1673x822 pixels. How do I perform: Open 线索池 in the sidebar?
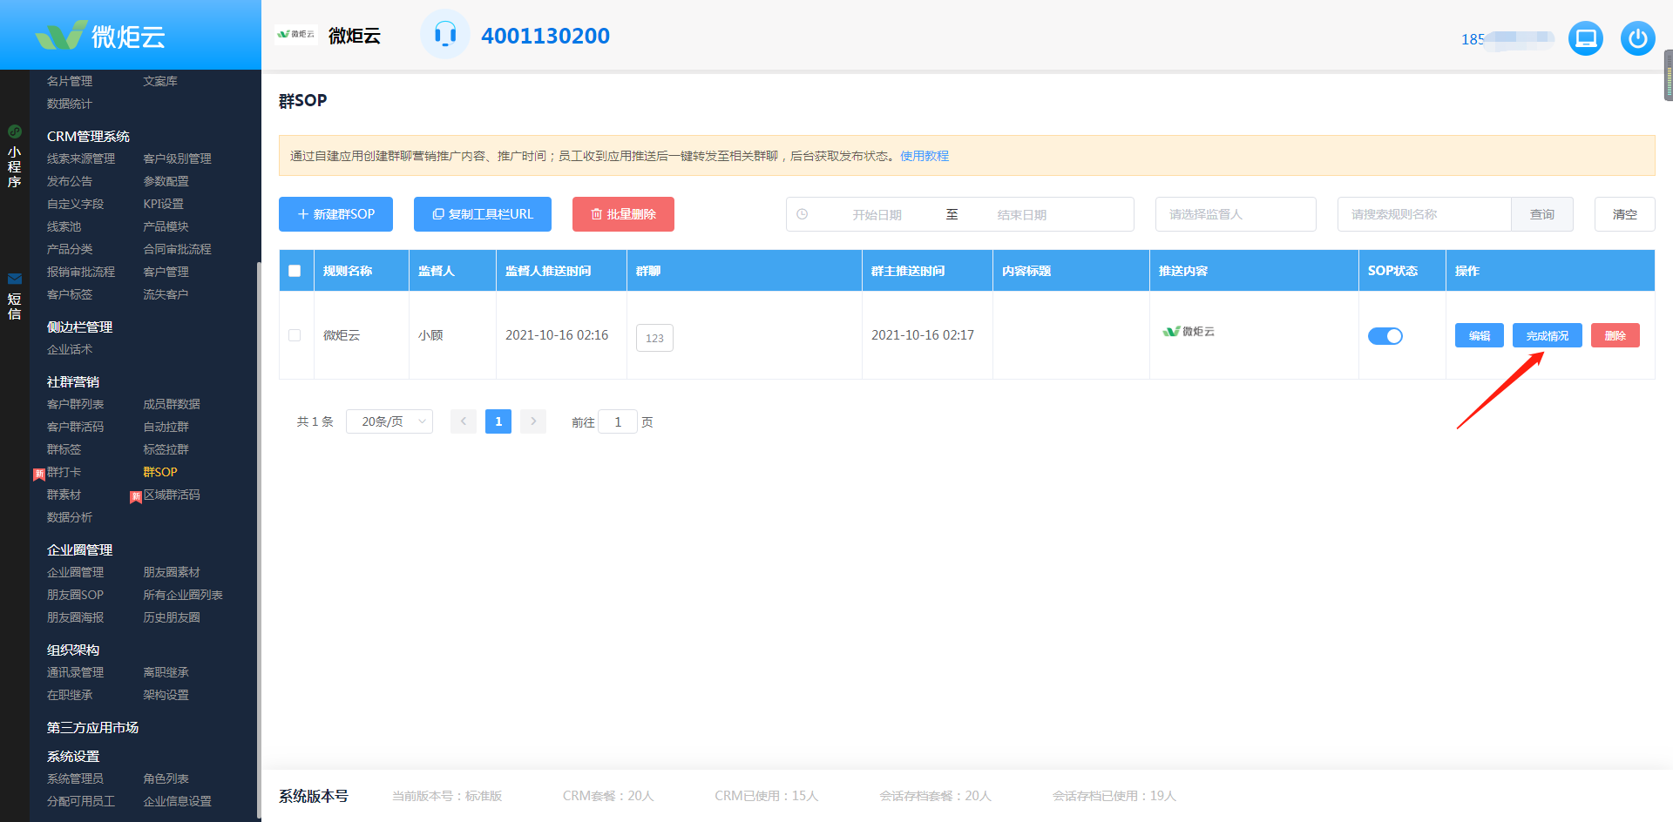[x=64, y=226]
